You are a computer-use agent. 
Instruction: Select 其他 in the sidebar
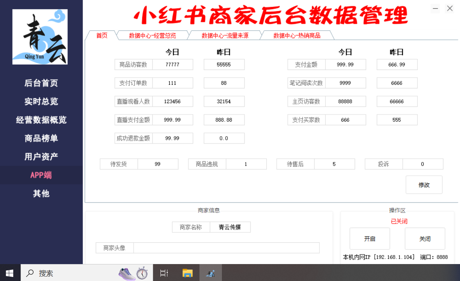click(x=41, y=194)
